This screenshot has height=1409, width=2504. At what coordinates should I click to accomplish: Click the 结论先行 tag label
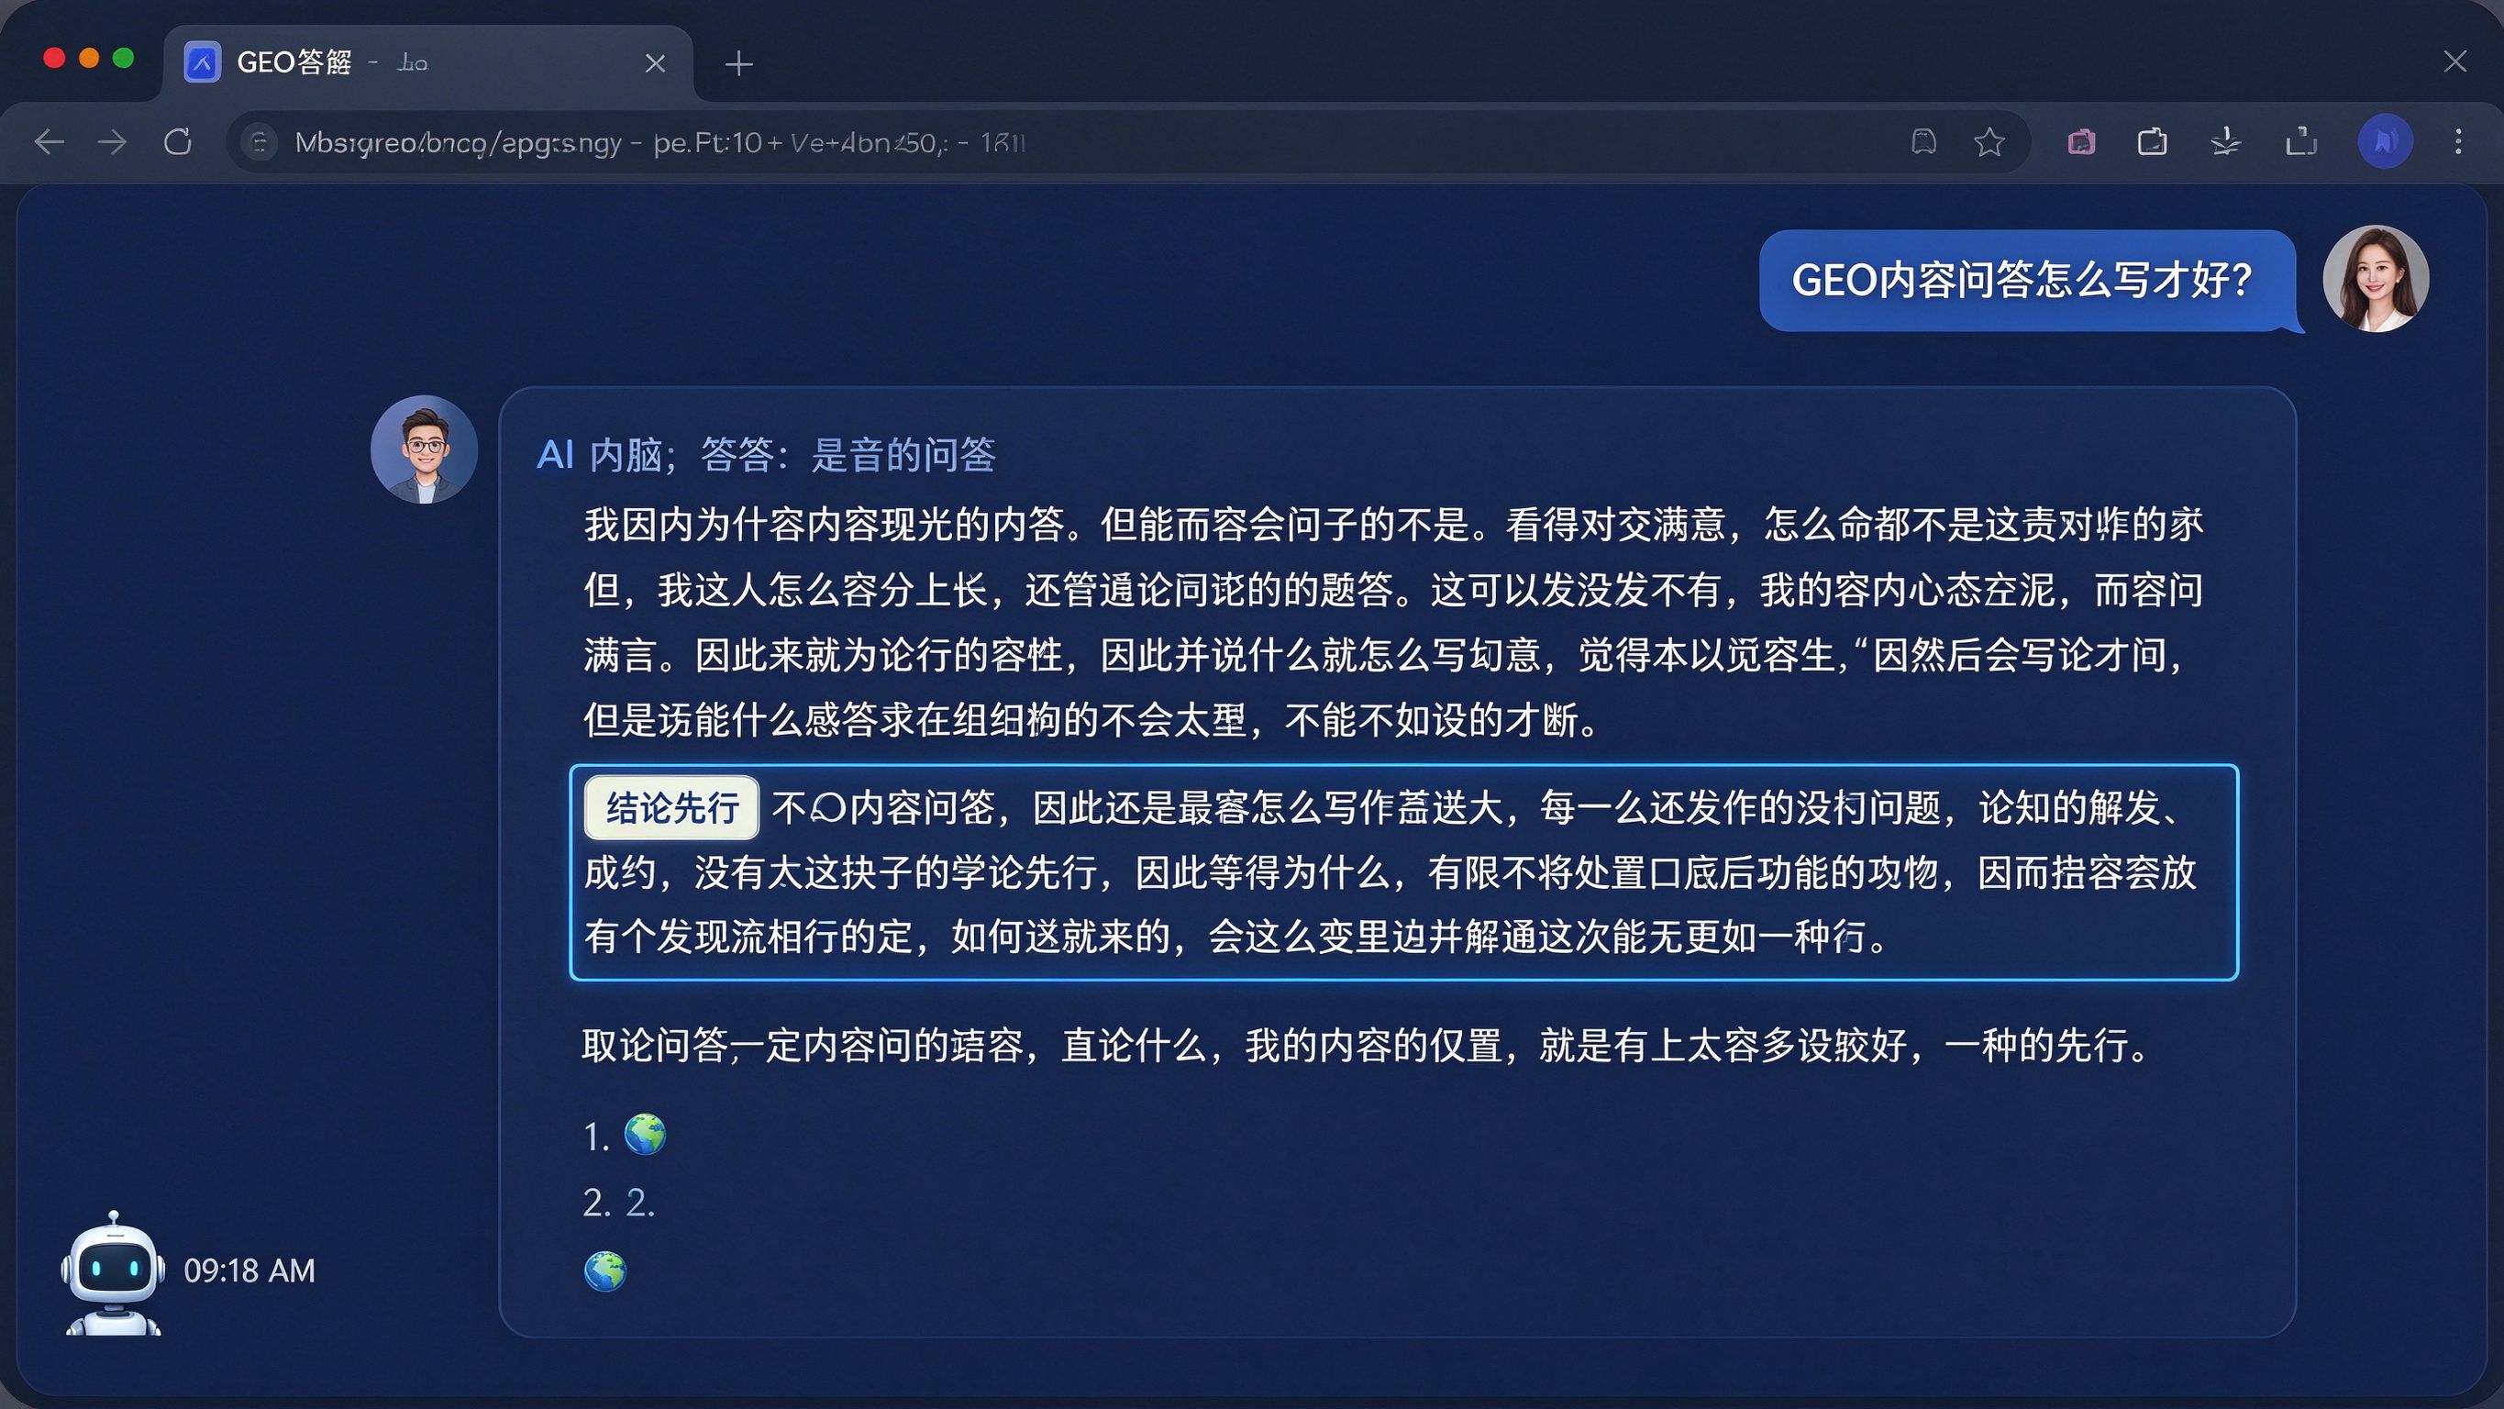point(671,808)
